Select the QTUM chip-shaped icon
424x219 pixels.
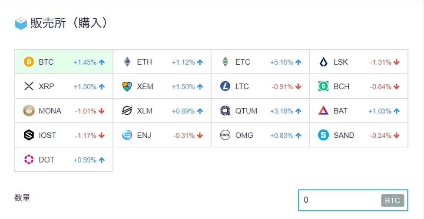225,110
